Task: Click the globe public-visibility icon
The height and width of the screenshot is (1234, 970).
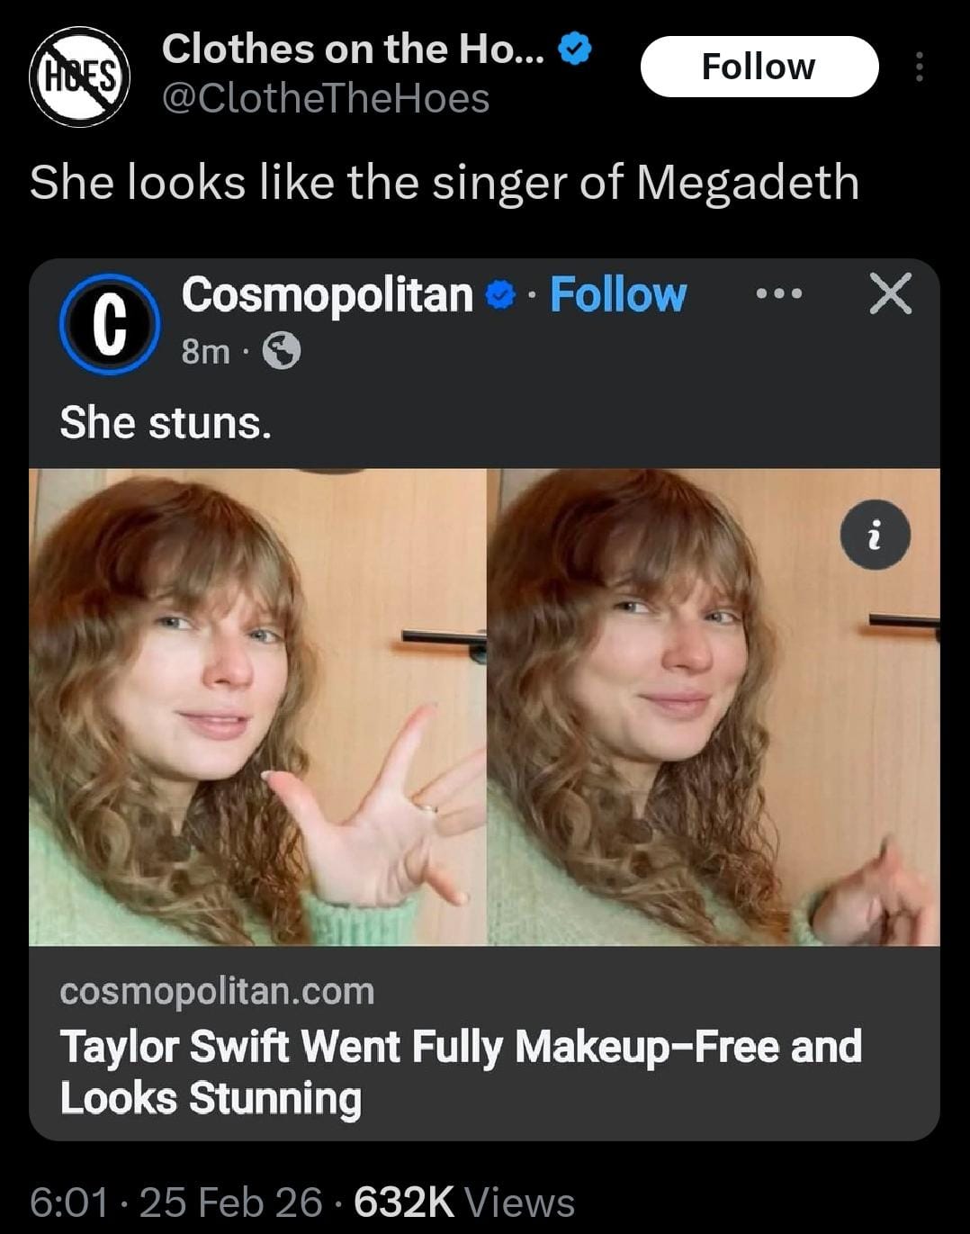Action: coord(282,351)
